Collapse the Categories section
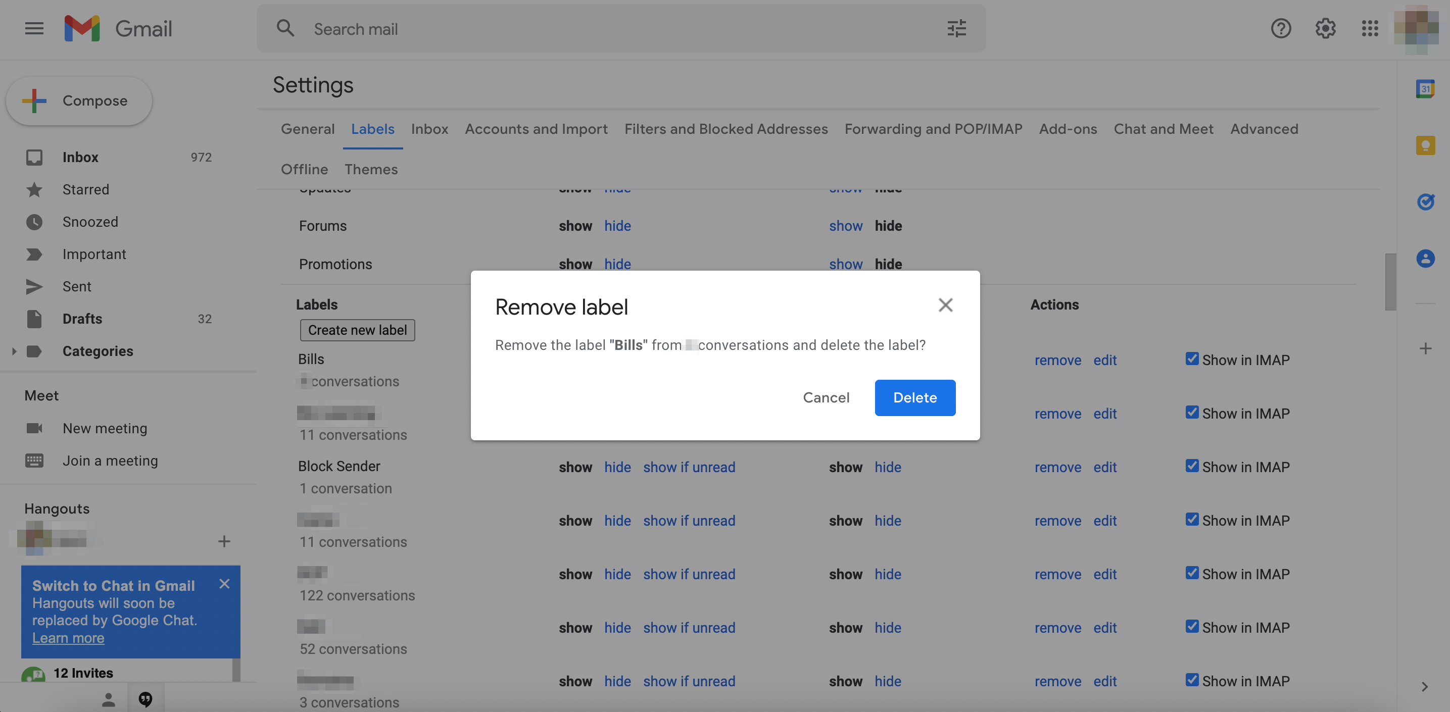Image resolution: width=1450 pixels, height=712 pixels. click(x=14, y=351)
